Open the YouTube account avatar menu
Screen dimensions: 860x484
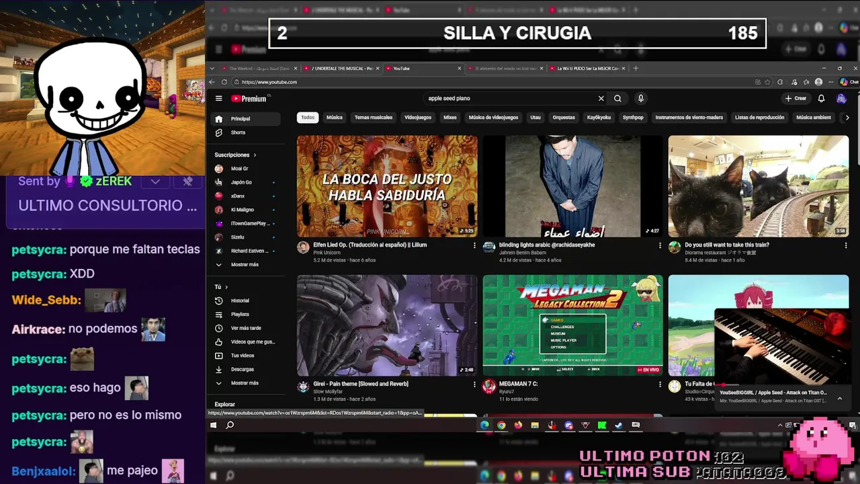(x=841, y=98)
